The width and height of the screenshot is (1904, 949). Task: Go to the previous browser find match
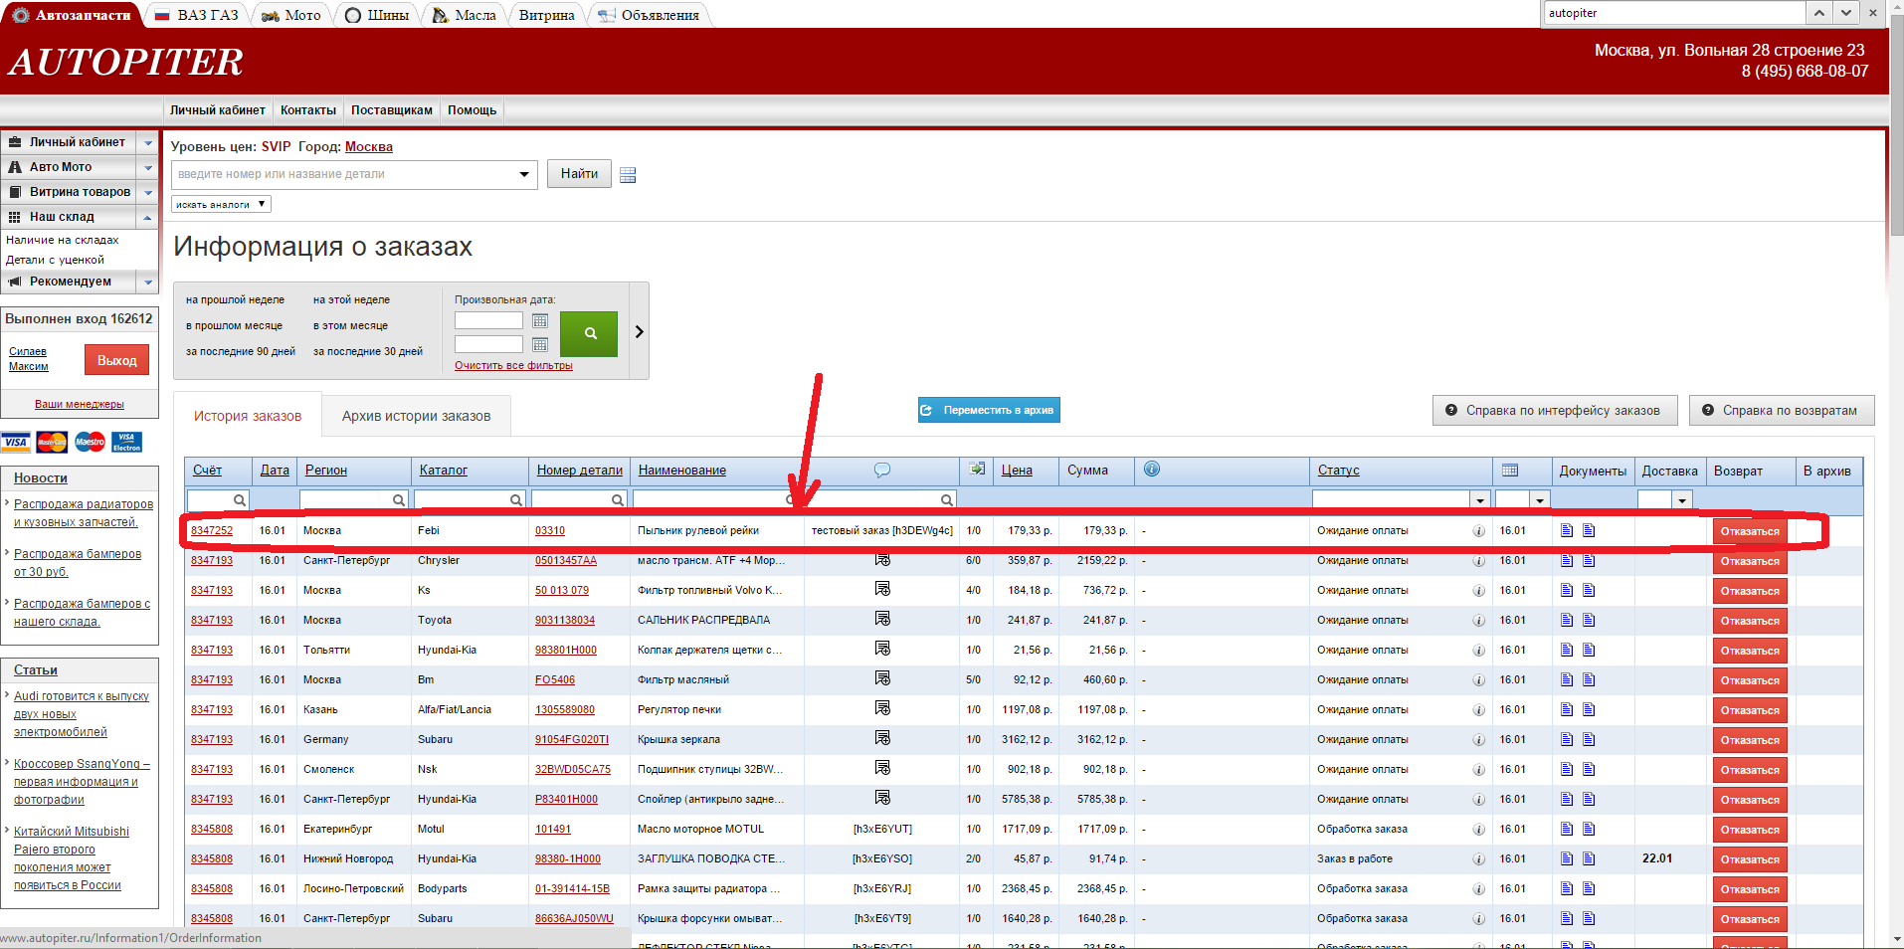click(1819, 13)
